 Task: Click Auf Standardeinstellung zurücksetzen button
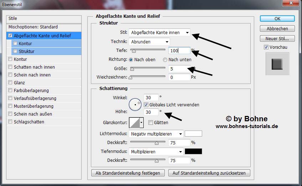tap(209, 173)
